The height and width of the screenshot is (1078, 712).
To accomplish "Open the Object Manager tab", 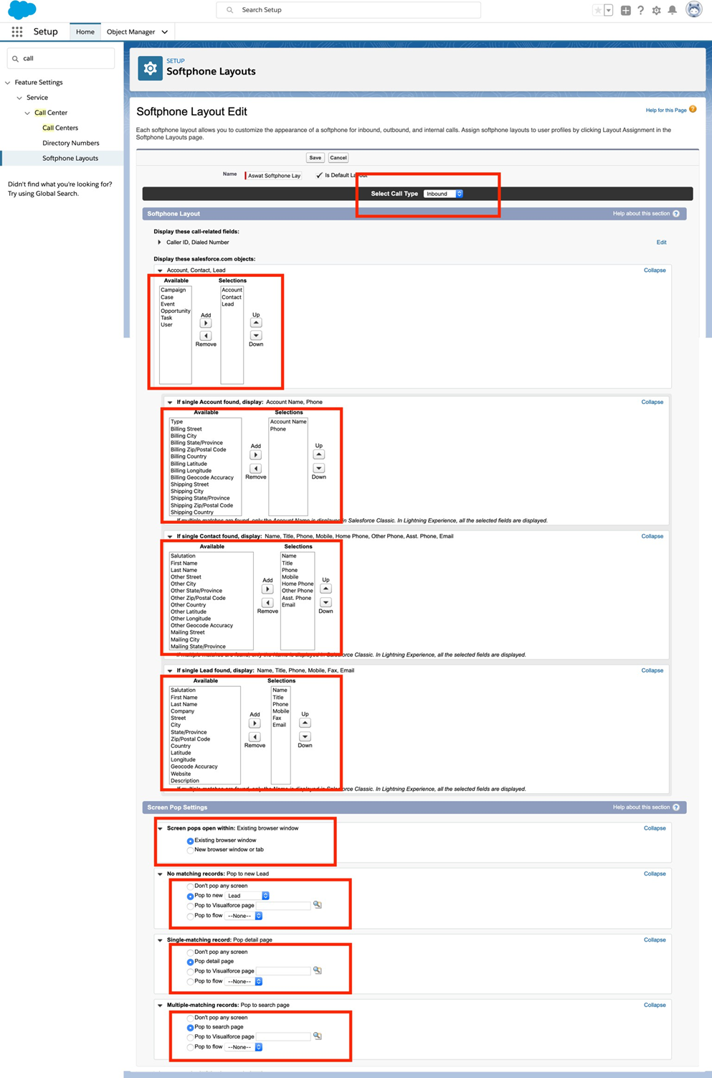I will [x=130, y=32].
